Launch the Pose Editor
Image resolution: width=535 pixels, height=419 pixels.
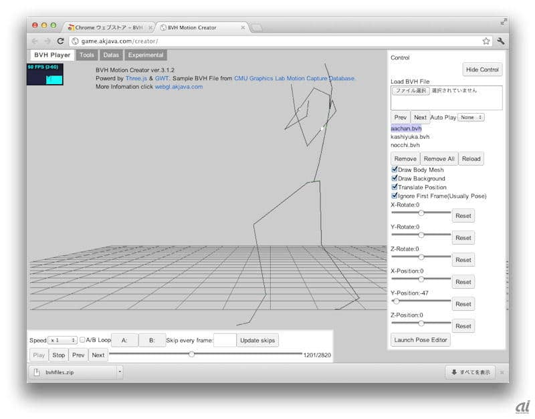pyautogui.click(x=421, y=340)
